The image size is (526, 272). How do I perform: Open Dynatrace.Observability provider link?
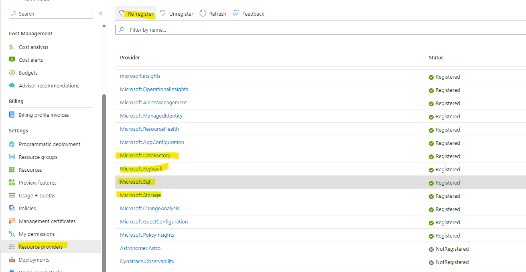tap(147, 261)
